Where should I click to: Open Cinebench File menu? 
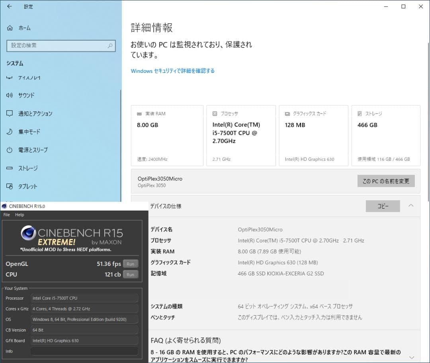[x=6, y=215]
